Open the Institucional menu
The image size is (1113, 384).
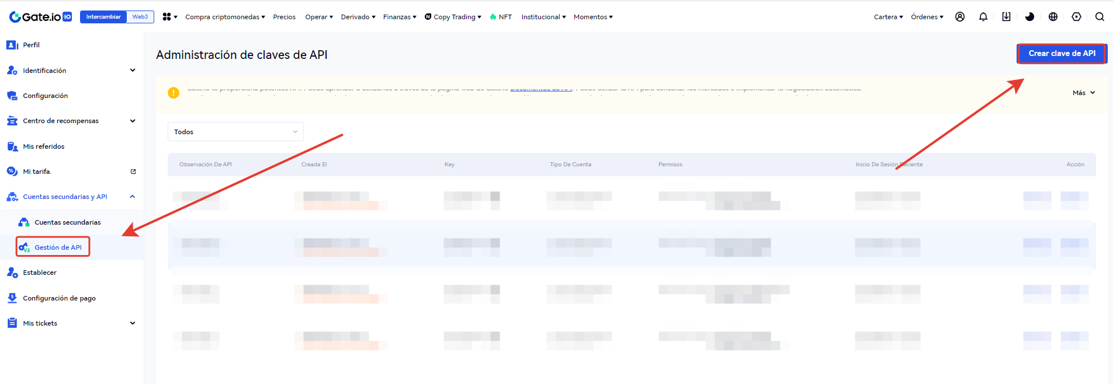tap(543, 17)
